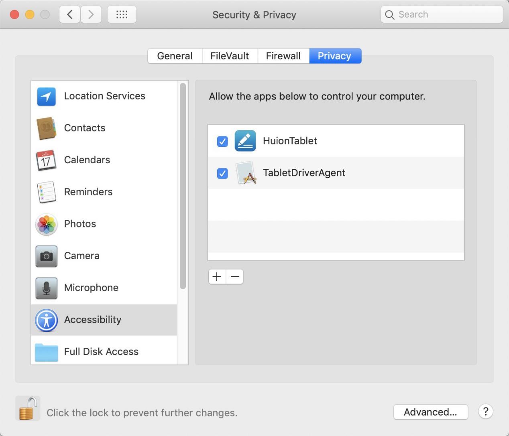Switch to the General tab
The width and height of the screenshot is (509, 436).
(175, 56)
